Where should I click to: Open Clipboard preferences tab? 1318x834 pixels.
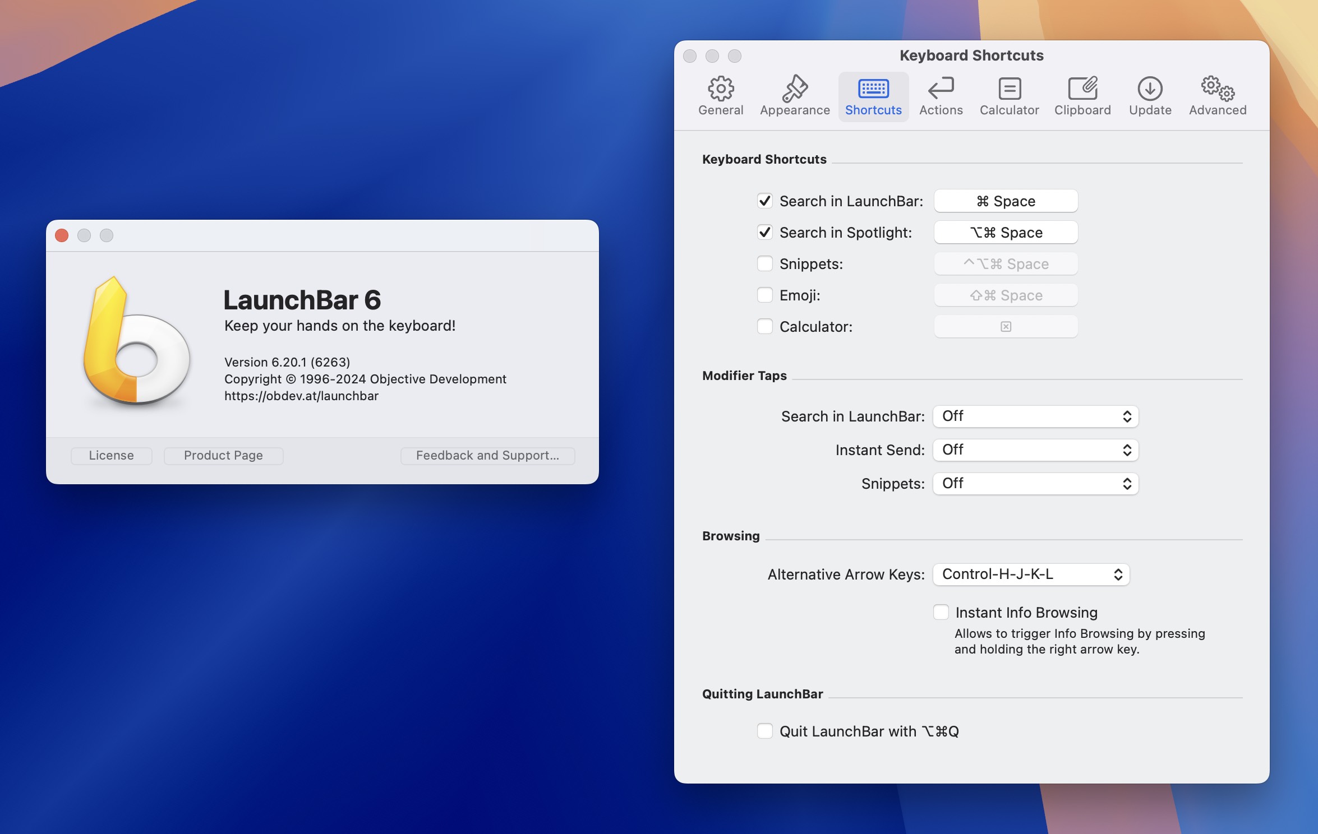pyautogui.click(x=1082, y=93)
